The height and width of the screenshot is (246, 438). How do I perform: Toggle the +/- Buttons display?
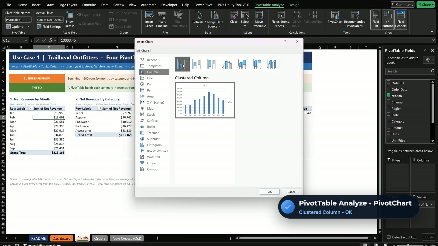tap(388, 19)
